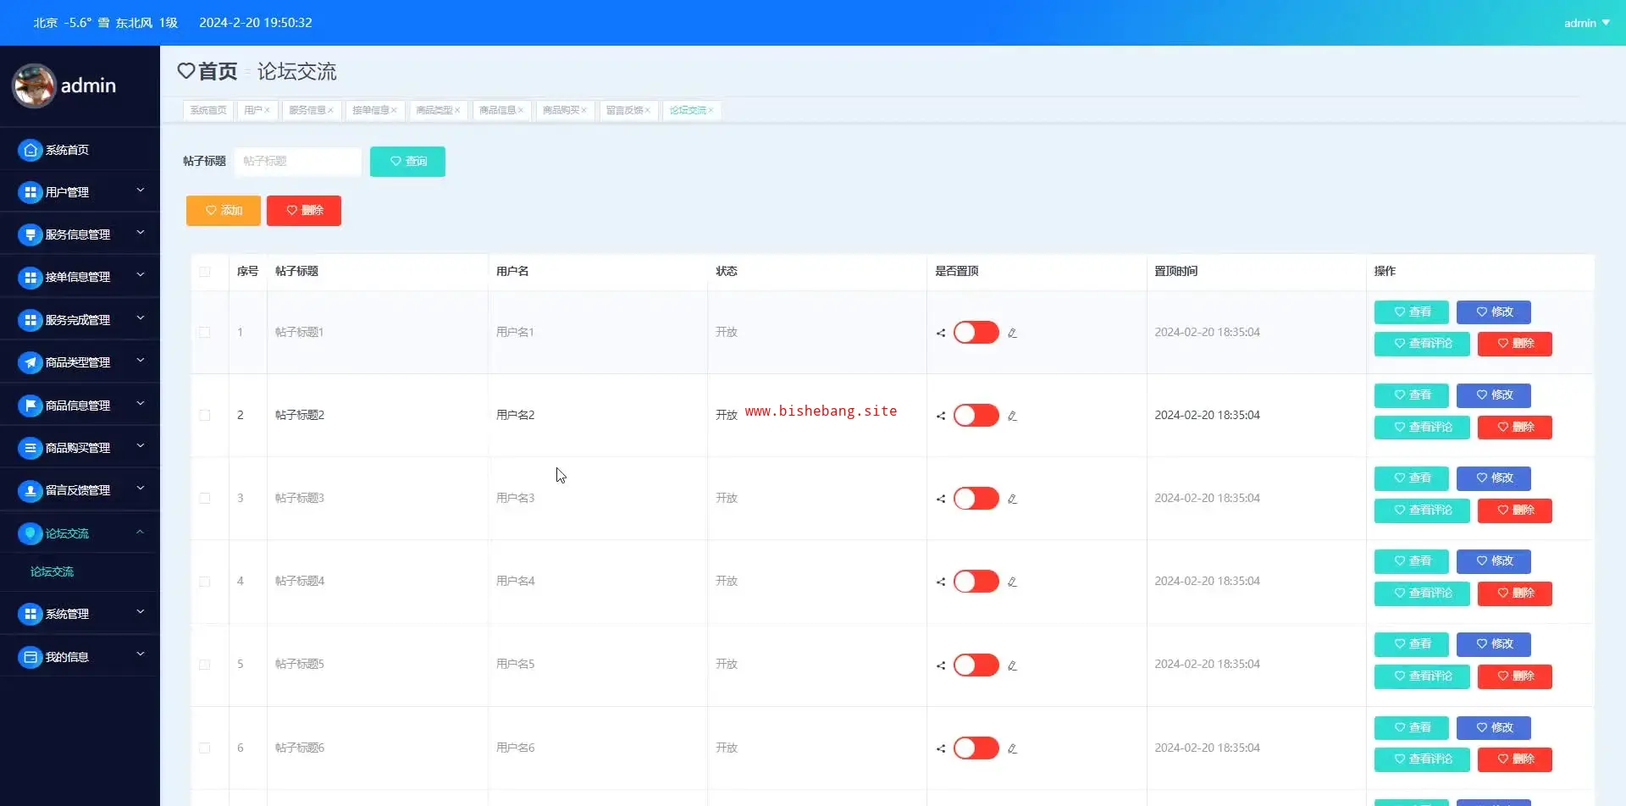Image resolution: width=1626 pixels, height=806 pixels.
Task: Click the admin avatar picture
Action: [34, 86]
